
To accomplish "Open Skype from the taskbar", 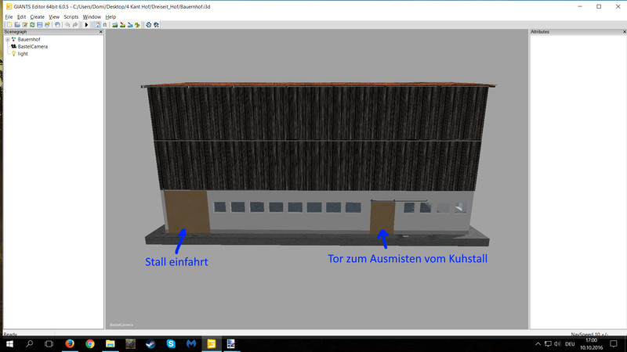I will [x=171, y=343].
